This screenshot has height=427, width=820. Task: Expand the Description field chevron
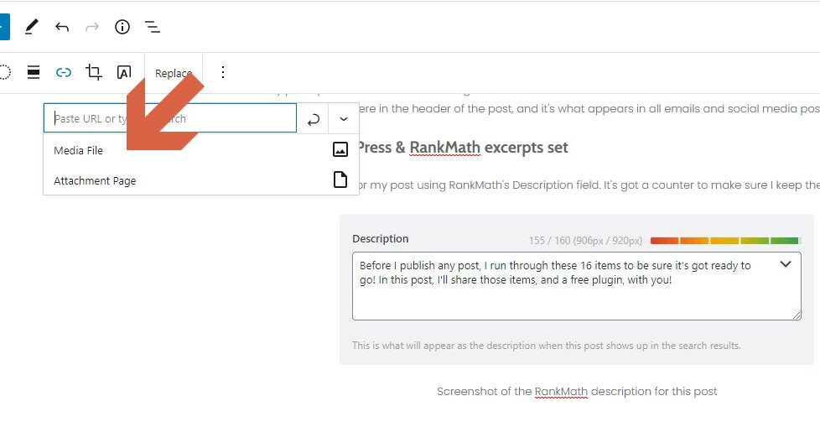coord(786,264)
